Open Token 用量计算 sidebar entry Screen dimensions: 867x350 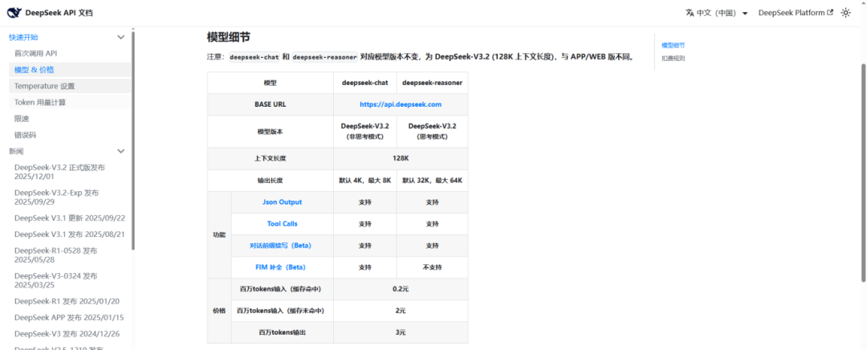click(40, 102)
